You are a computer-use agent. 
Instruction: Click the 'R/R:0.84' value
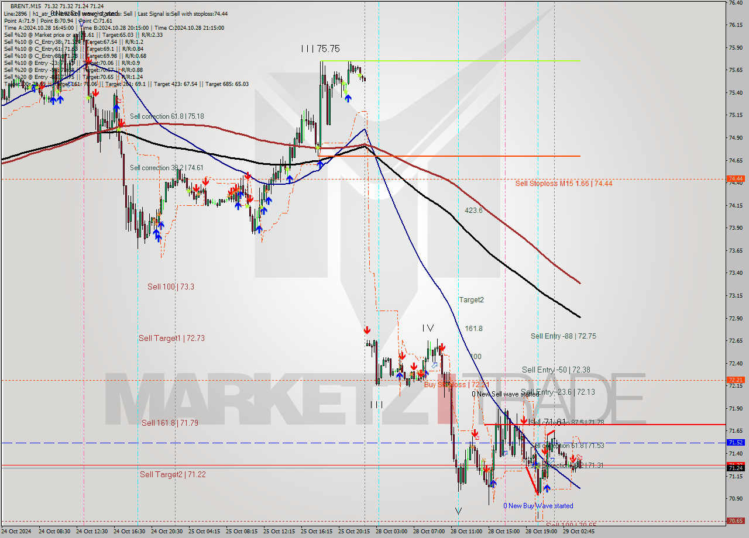[x=132, y=49]
